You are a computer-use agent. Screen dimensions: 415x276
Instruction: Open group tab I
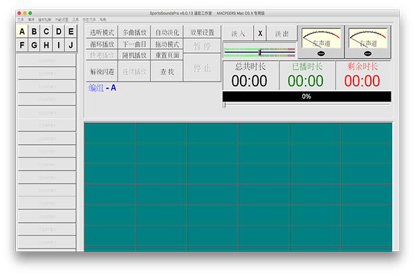(59, 45)
